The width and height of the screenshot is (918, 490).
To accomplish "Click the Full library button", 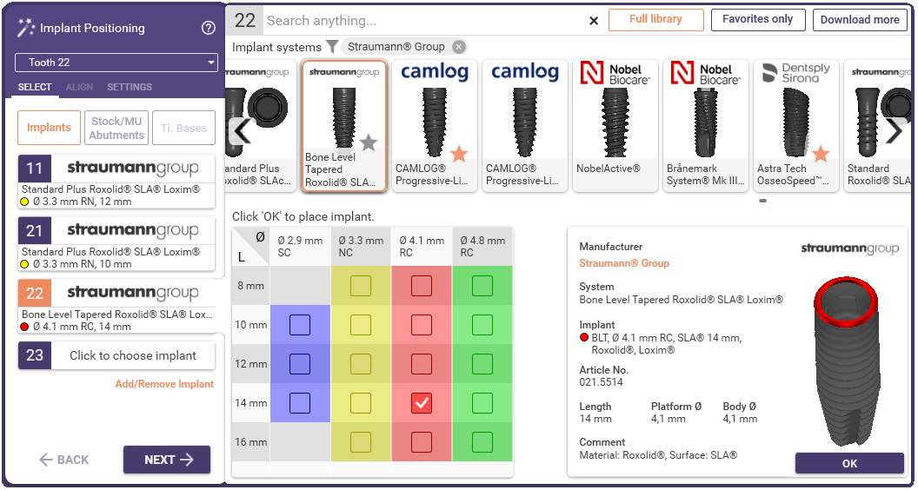I will point(655,19).
